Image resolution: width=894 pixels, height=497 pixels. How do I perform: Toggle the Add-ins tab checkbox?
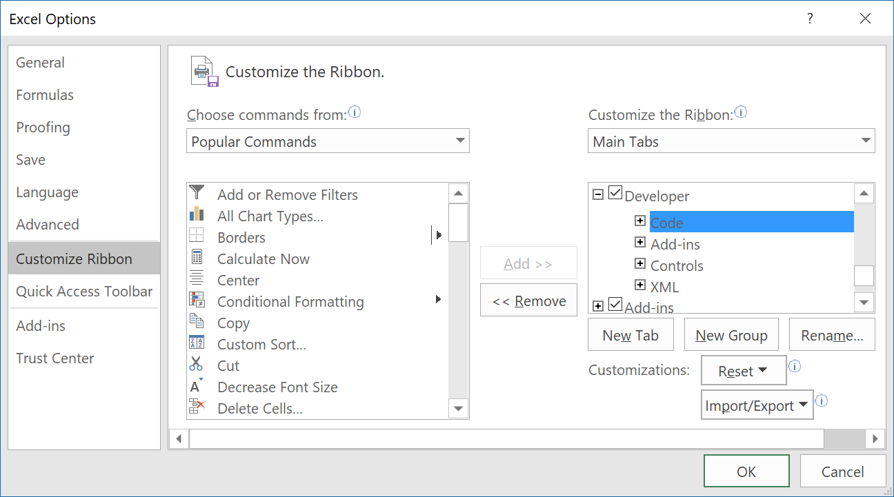click(x=616, y=305)
